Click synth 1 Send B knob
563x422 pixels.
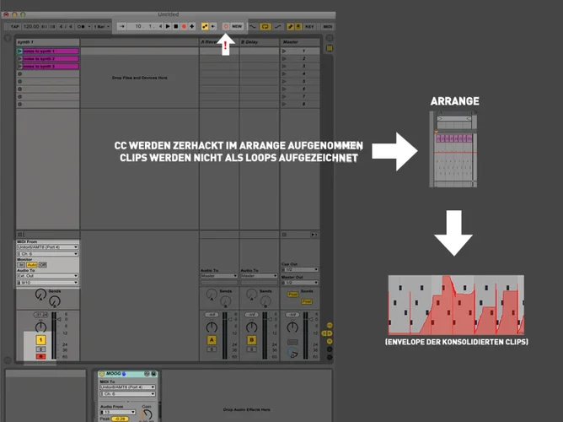55,301
